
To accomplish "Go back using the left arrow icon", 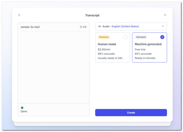I will [20, 15].
